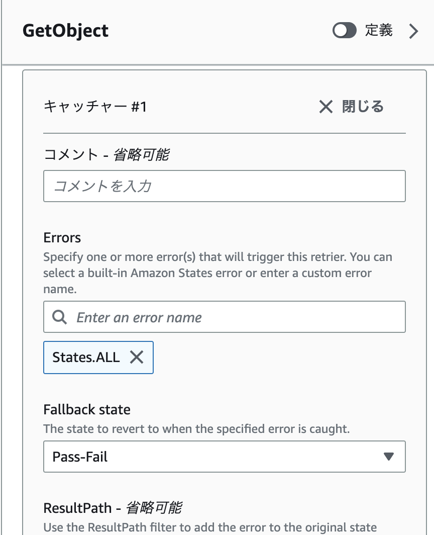The image size is (434, 535).
Task: Click the 閉じる close button label
Action: (363, 107)
